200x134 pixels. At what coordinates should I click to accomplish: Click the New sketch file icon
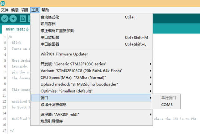coord(23,19)
